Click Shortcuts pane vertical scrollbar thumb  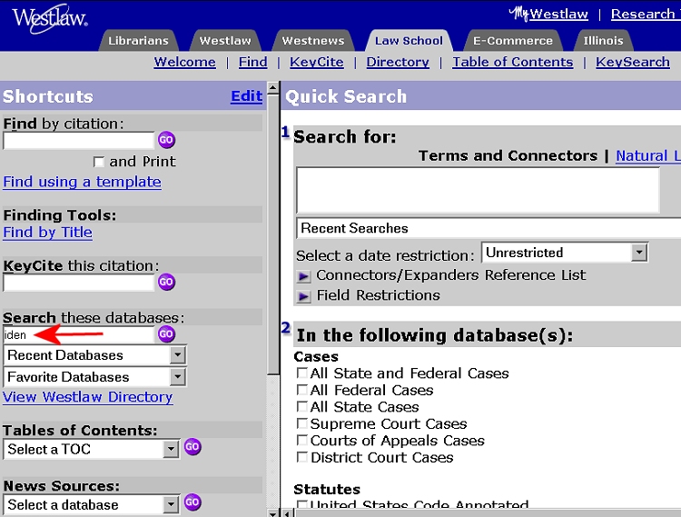(x=272, y=234)
